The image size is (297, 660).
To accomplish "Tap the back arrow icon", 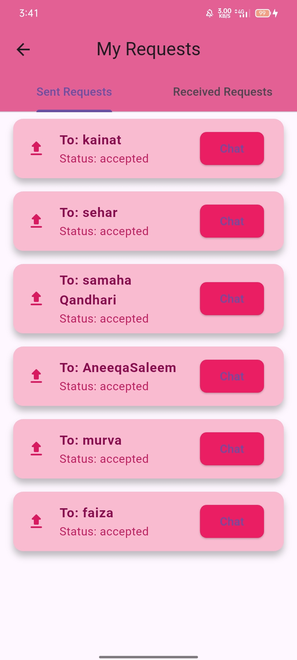I will 23,50.
